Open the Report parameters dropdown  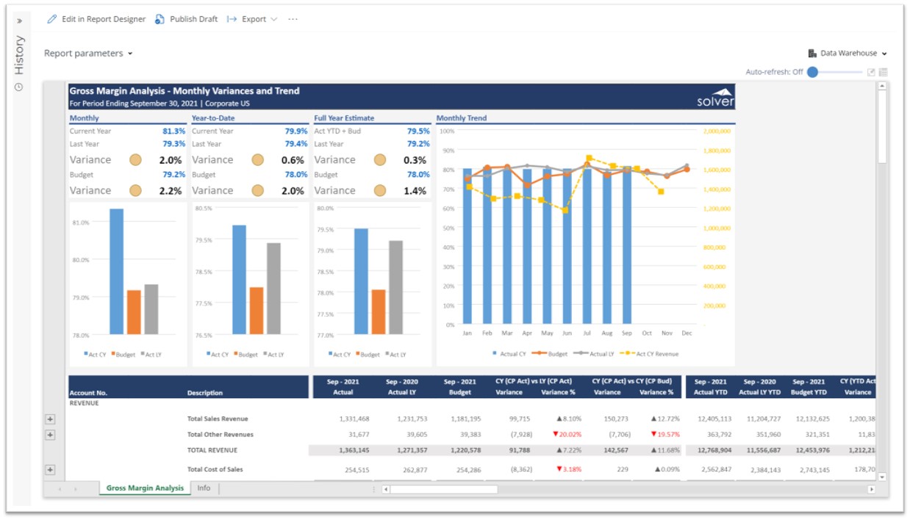(x=88, y=54)
